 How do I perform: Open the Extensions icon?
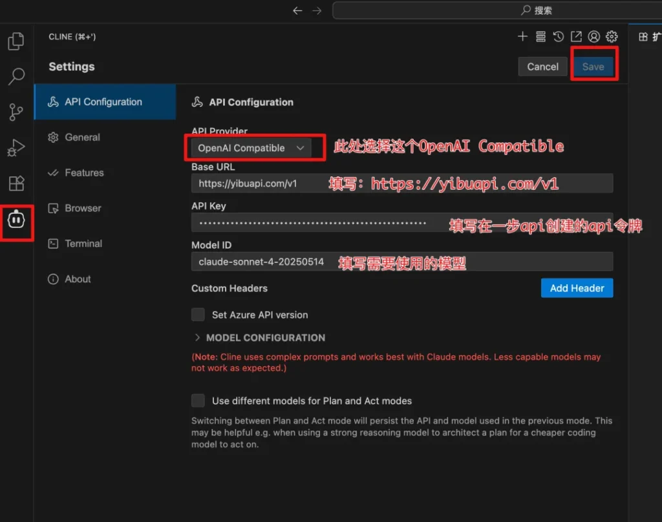(x=16, y=183)
